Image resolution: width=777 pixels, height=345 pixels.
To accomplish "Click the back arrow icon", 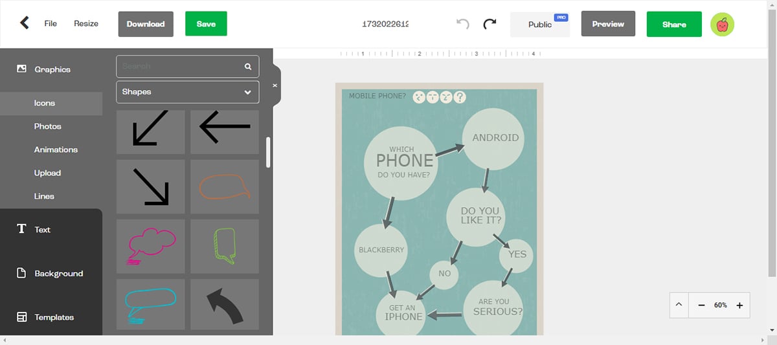I will [24, 23].
